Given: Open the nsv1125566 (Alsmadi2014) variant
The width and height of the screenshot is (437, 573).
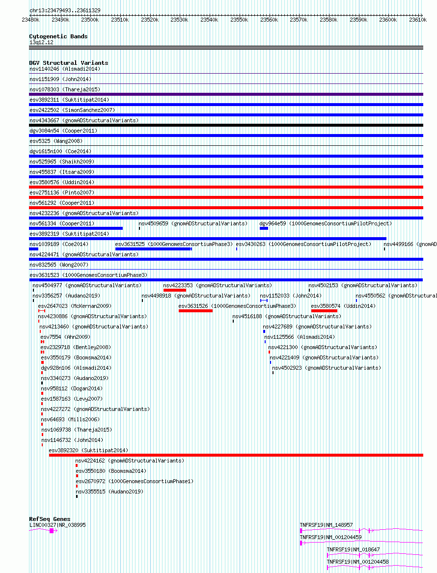Looking at the screenshot, I should point(299,336).
